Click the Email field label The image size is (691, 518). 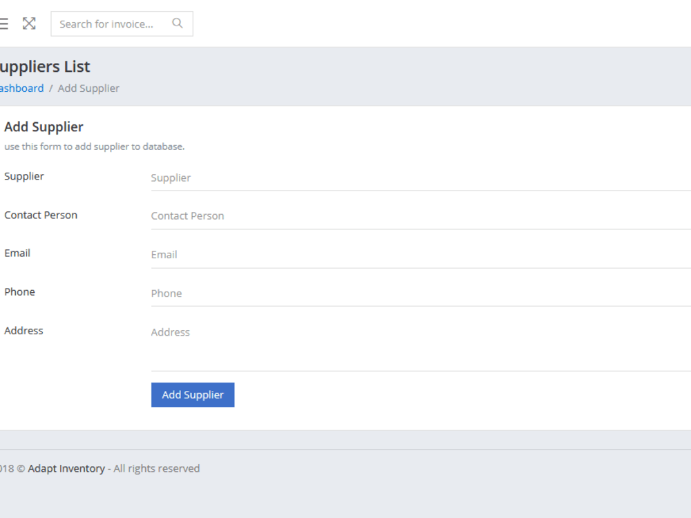click(x=17, y=253)
